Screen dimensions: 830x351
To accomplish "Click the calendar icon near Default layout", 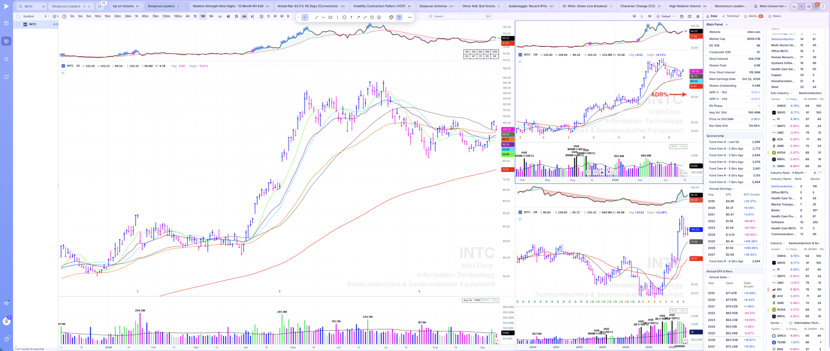I will (x=682, y=16).
